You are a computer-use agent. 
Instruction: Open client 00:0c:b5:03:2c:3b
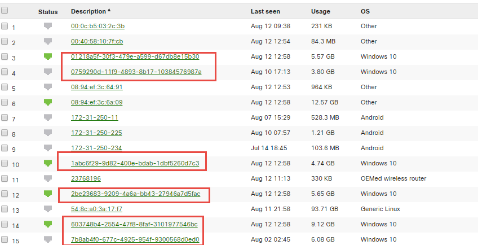(x=98, y=26)
